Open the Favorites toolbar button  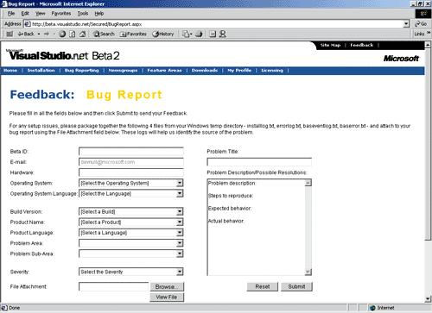133,34
